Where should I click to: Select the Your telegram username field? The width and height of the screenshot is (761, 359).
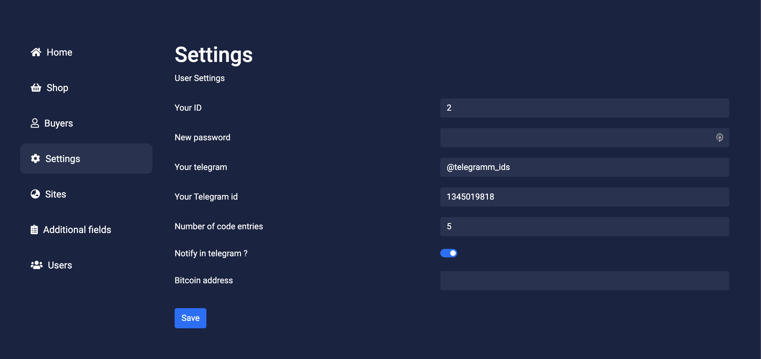point(584,167)
